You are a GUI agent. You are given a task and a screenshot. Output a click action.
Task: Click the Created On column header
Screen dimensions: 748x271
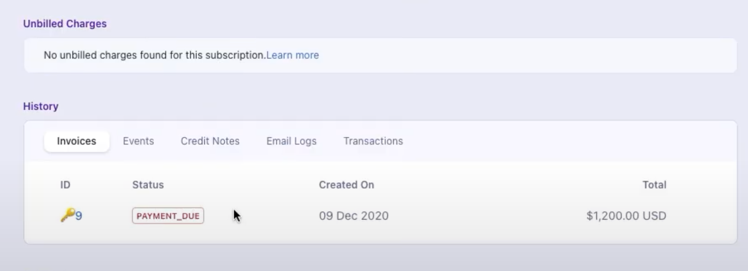click(346, 185)
